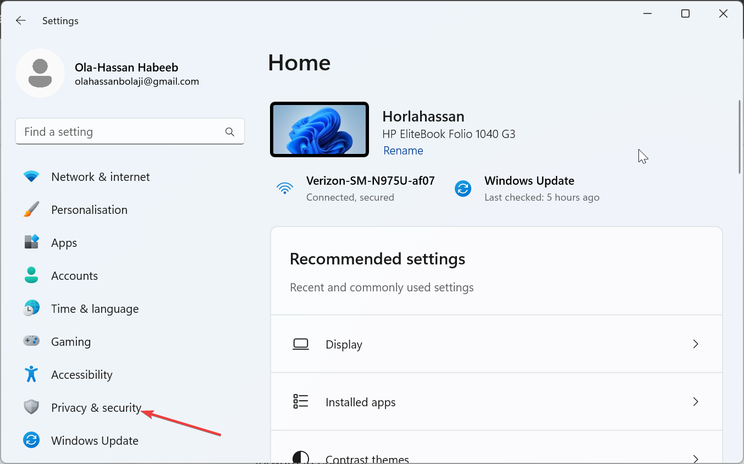Click the Rename link under Horlahassan

click(x=403, y=150)
